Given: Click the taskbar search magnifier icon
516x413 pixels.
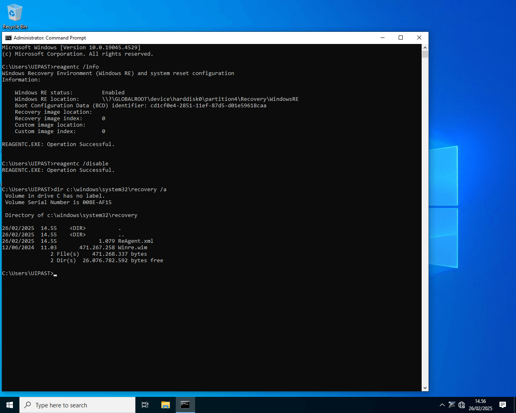Looking at the screenshot, I should tap(28, 405).
